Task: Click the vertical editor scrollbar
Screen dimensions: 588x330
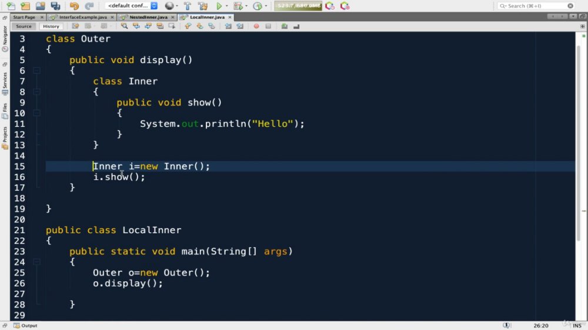Action: tap(578, 142)
